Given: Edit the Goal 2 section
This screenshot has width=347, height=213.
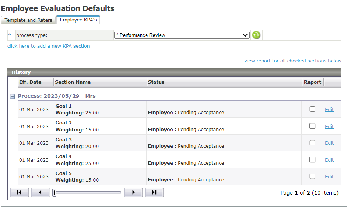Looking at the screenshot, I should pos(329,126).
